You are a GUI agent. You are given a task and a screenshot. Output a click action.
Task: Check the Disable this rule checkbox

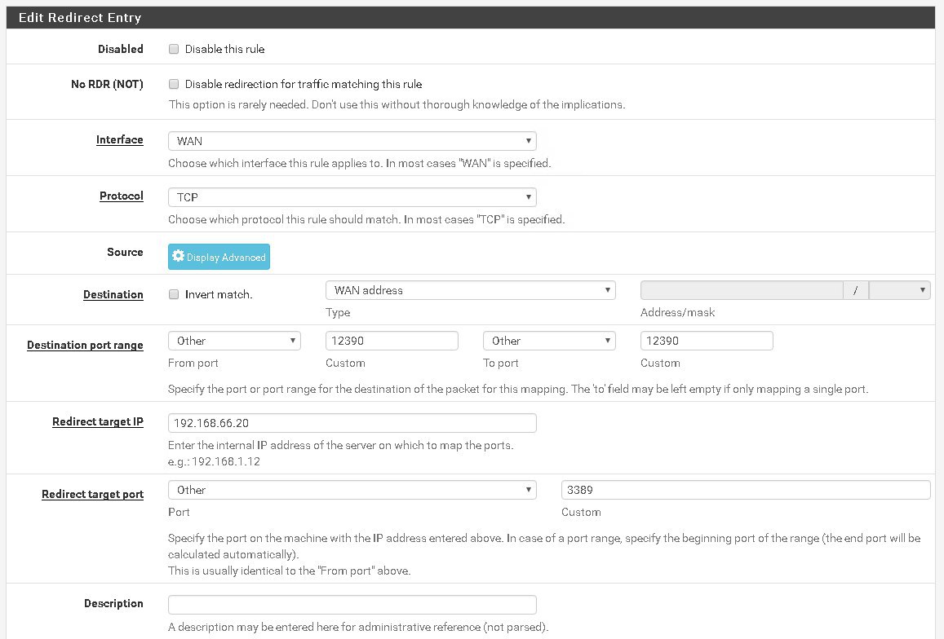click(174, 50)
